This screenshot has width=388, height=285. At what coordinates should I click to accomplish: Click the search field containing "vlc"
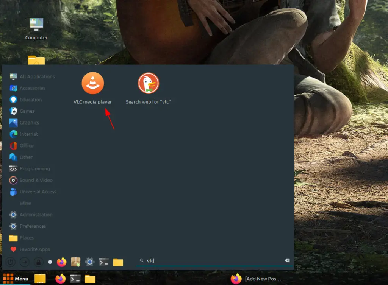(x=214, y=260)
